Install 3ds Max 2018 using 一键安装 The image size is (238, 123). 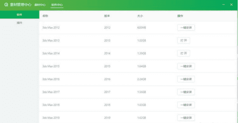click(186, 105)
